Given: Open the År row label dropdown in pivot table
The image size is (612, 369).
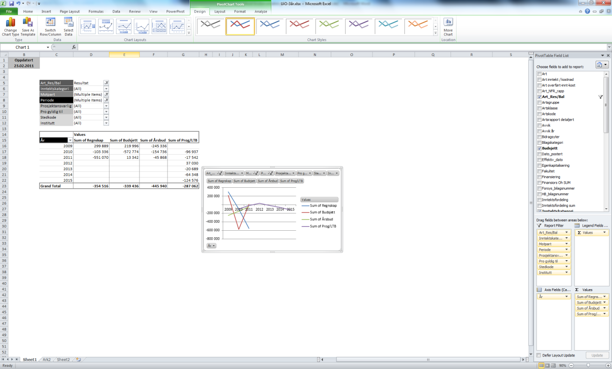Looking at the screenshot, I should 71,140.
